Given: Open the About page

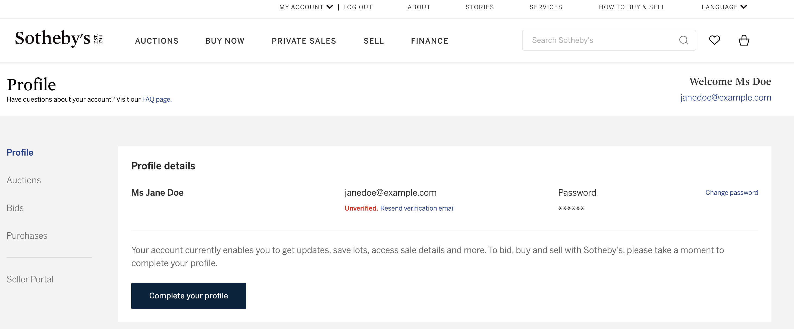Looking at the screenshot, I should click(x=419, y=7).
